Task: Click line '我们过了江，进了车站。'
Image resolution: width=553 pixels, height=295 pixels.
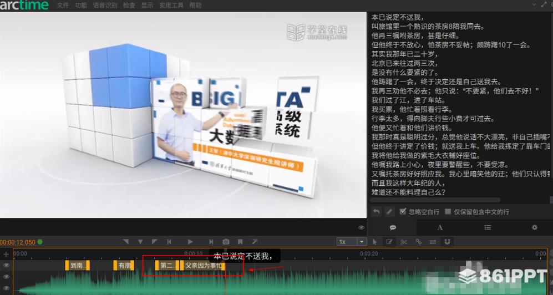Action: [408, 100]
